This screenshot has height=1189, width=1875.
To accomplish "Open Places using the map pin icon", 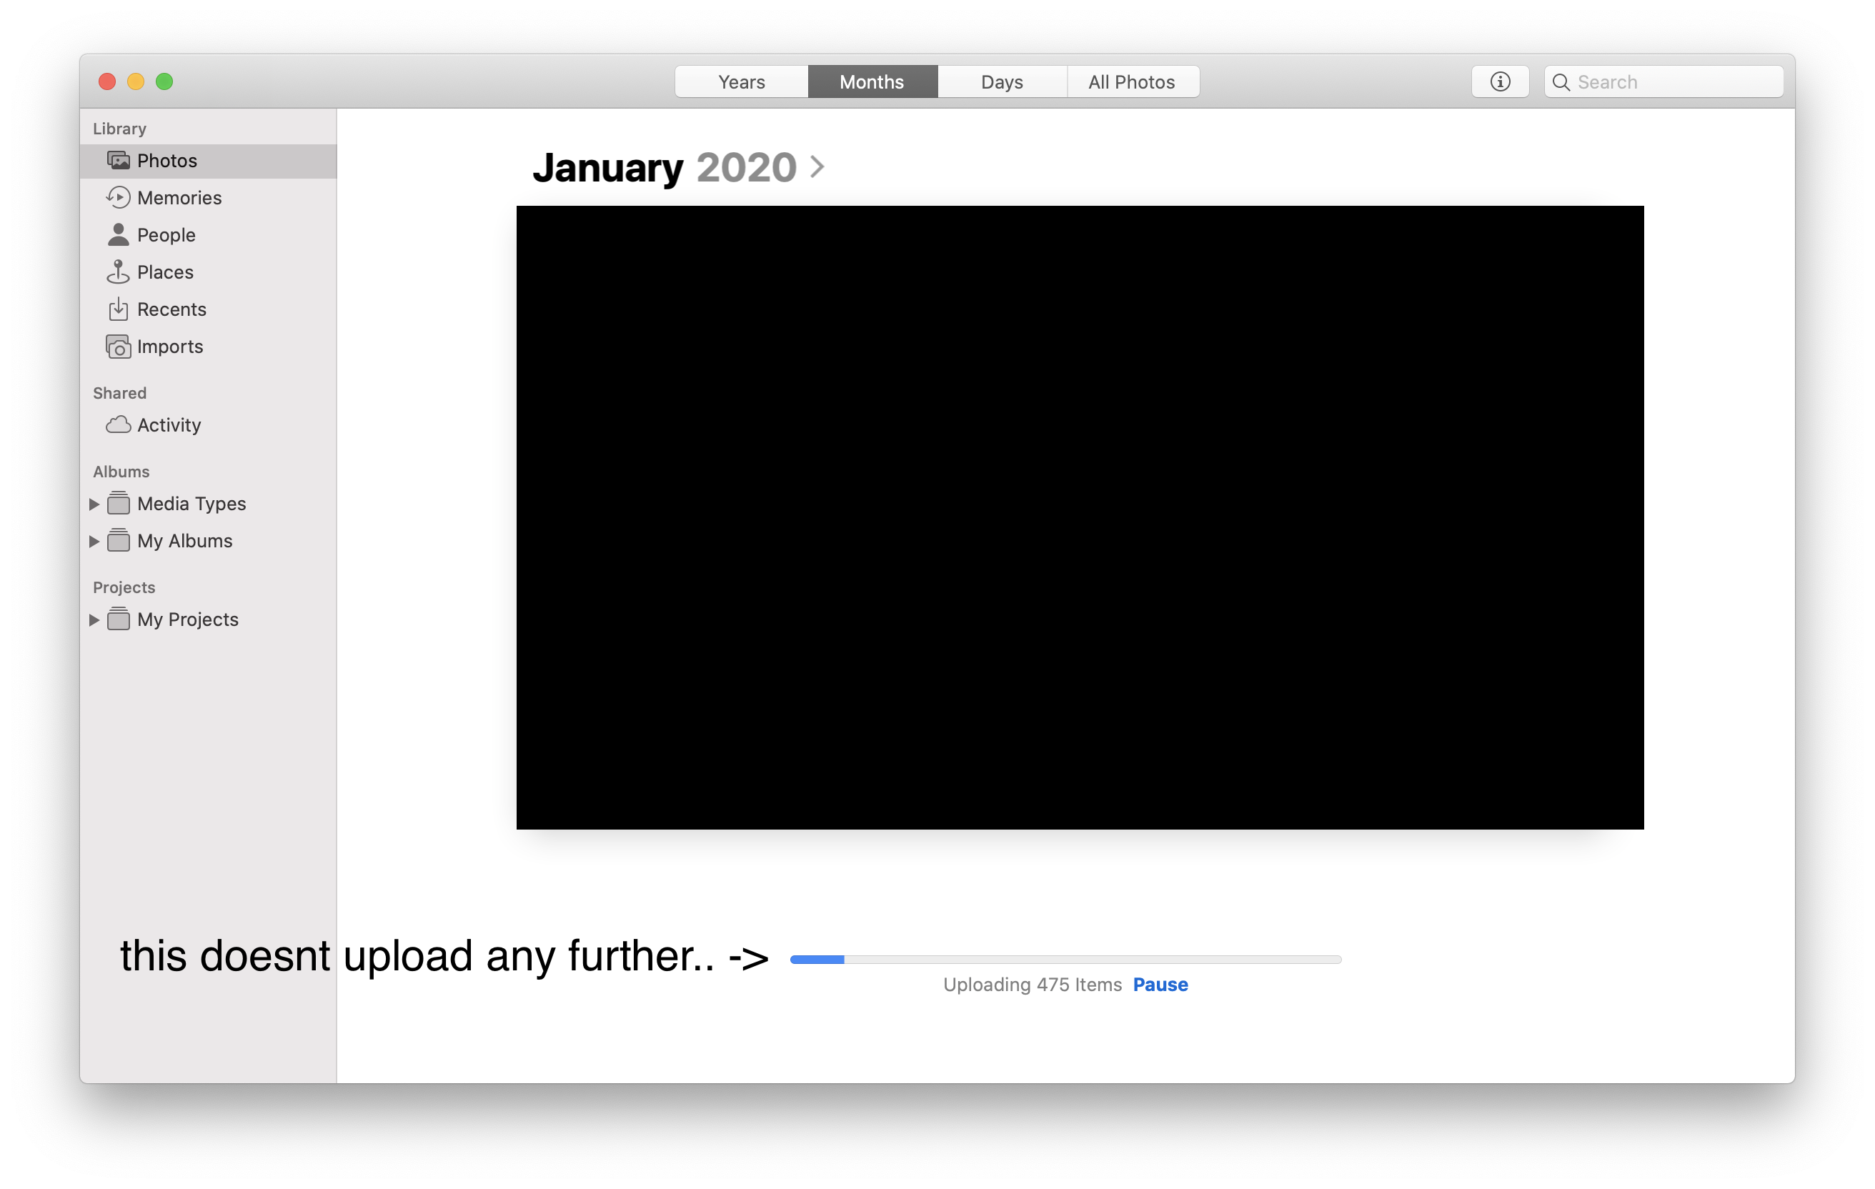I will pyautogui.click(x=119, y=272).
